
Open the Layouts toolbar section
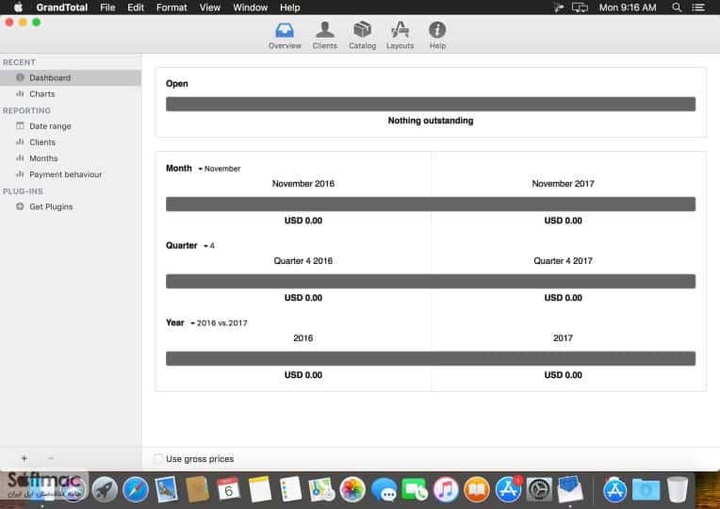(400, 36)
